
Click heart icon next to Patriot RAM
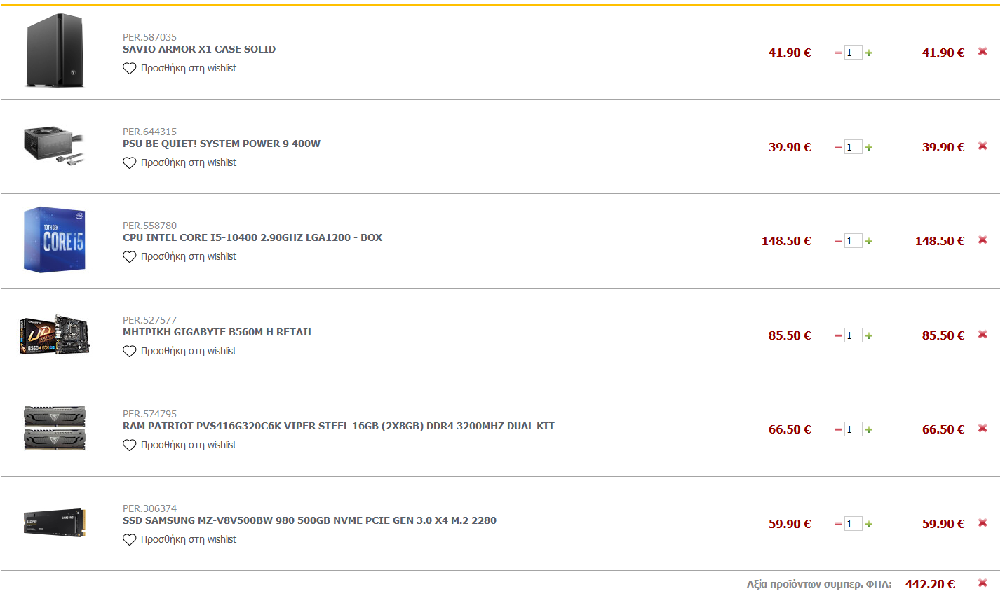point(129,445)
